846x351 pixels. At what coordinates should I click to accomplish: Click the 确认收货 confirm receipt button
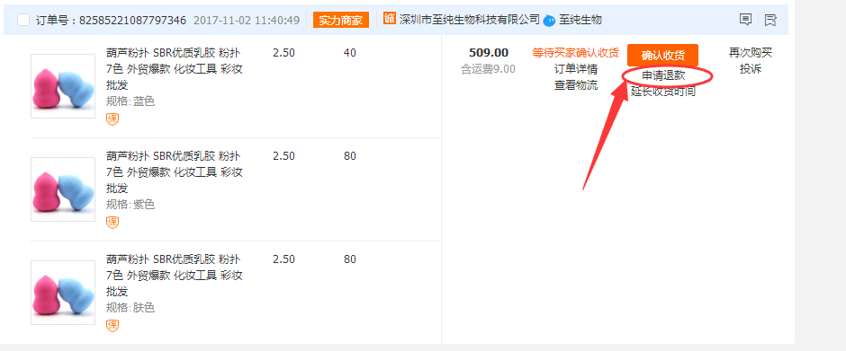662,56
